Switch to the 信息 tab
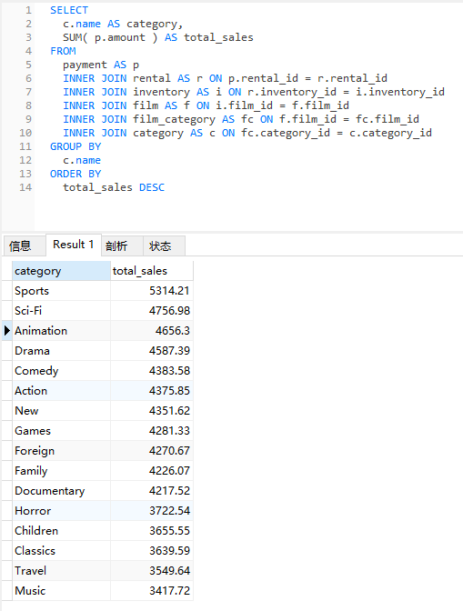Viewport: 463px width, 611px height. click(25, 245)
